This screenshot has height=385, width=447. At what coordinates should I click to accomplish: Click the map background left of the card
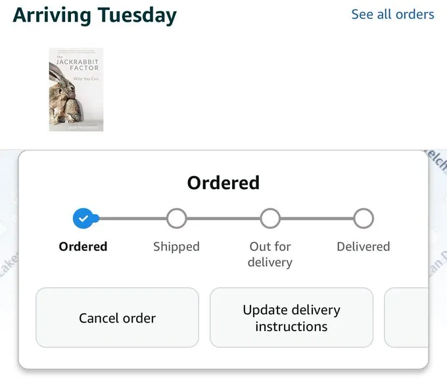8,263
